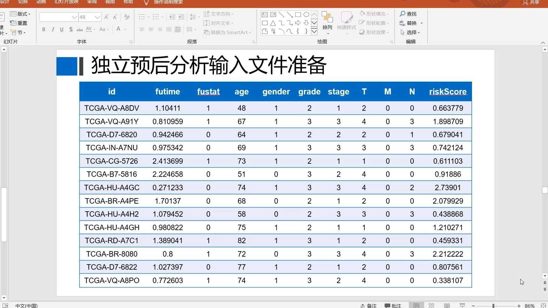The image size is (548, 308).
Task: Select the left brace shape
Action: pyautogui.click(x=298, y=31)
